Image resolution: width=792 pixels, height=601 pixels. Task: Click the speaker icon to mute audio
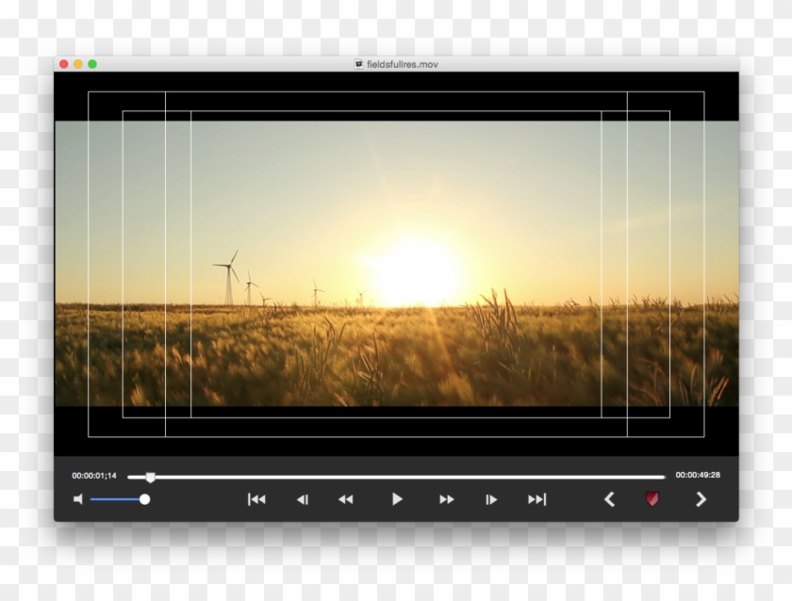[x=79, y=499]
